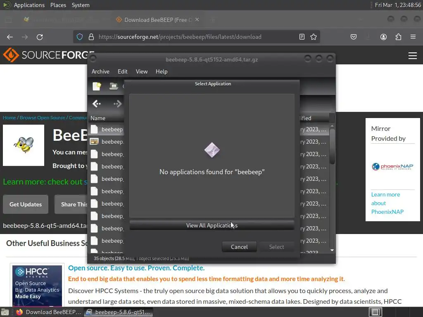423x317 pixels.
Task: Open the Archive menu
Action: click(100, 71)
